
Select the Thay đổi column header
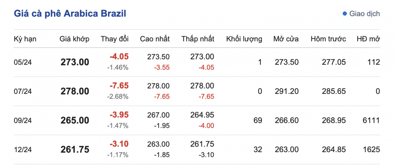click(115, 39)
